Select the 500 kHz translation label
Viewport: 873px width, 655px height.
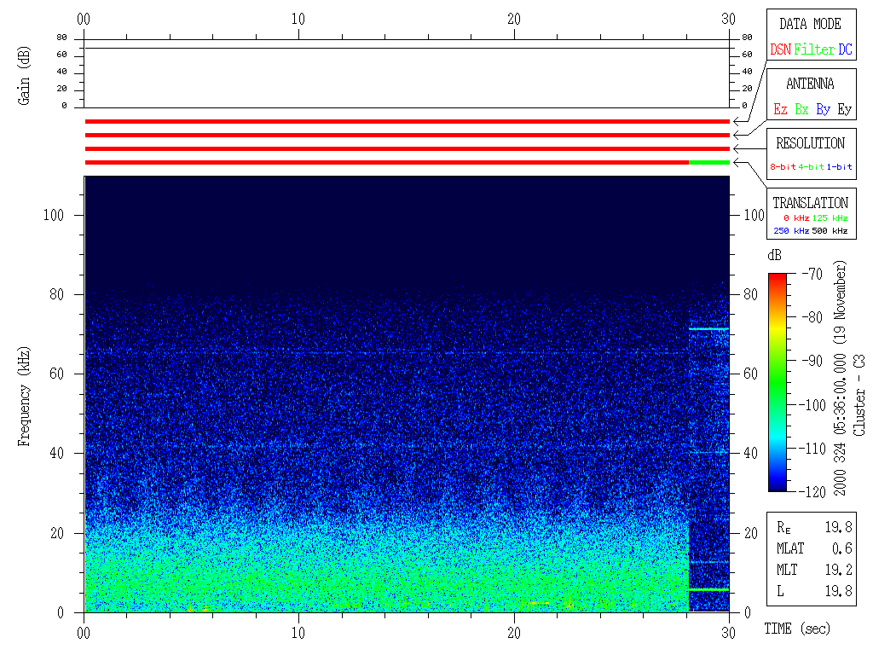point(830,231)
